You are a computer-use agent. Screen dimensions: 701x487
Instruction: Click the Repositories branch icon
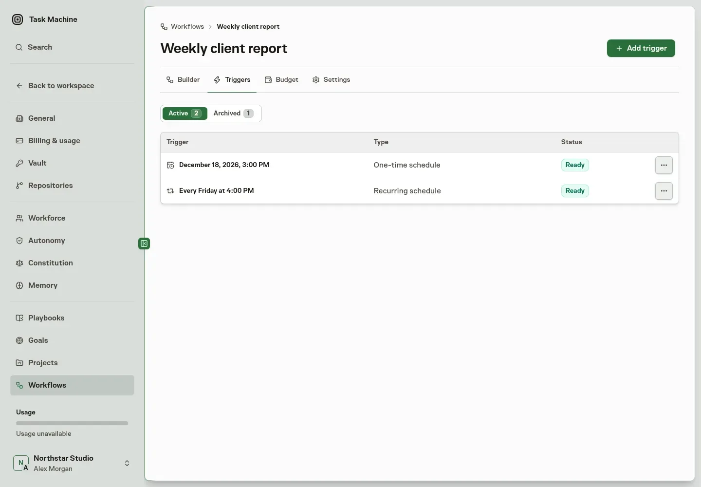coord(19,186)
